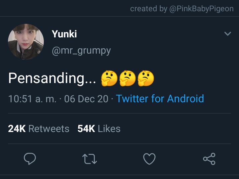
Task: Click the @PinkBabyPigeon credit handle
Action: coord(201,9)
